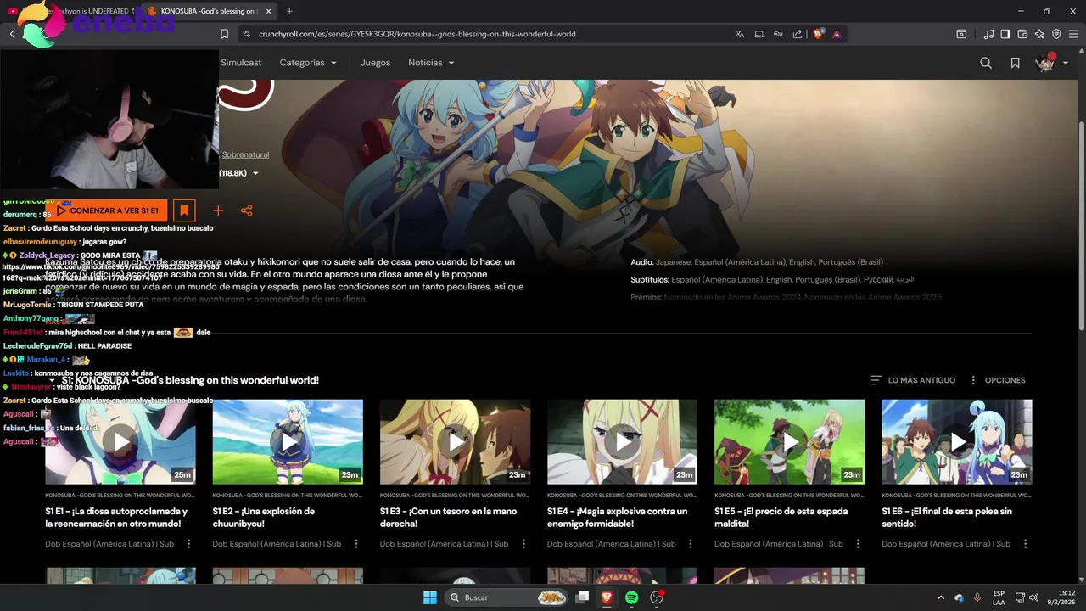Click the taskbar Buscar search box
The width and height of the screenshot is (1086, 611).
507,597
